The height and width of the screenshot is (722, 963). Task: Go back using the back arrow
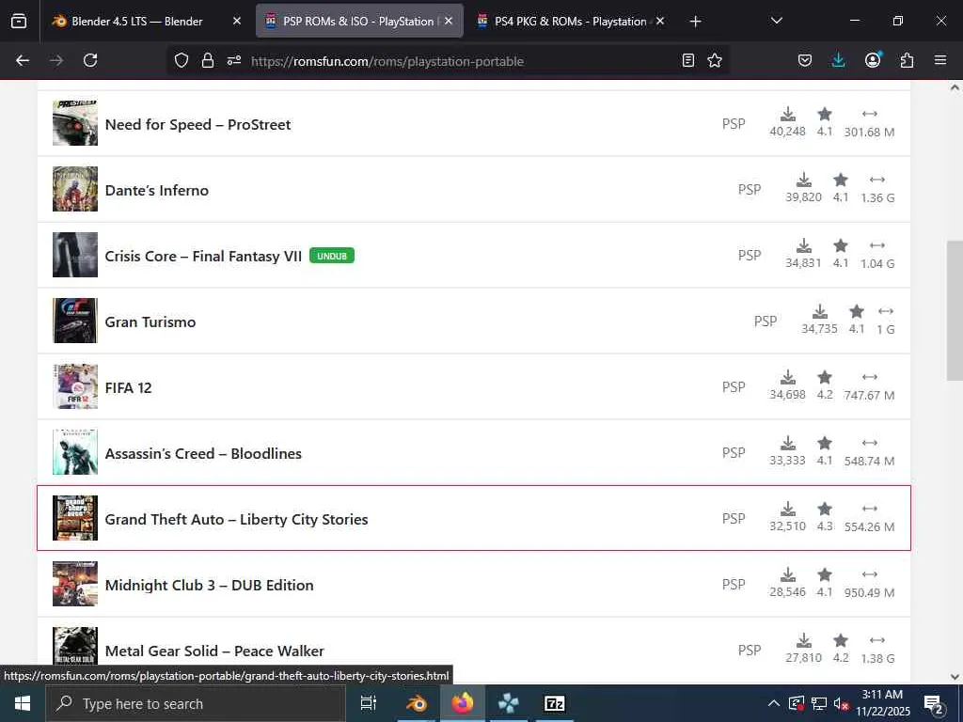pos(23,60)
